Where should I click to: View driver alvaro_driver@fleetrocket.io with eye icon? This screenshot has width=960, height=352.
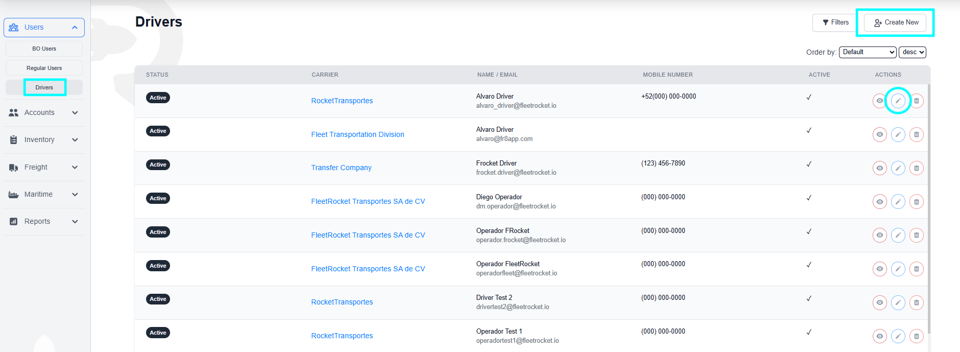879,101
